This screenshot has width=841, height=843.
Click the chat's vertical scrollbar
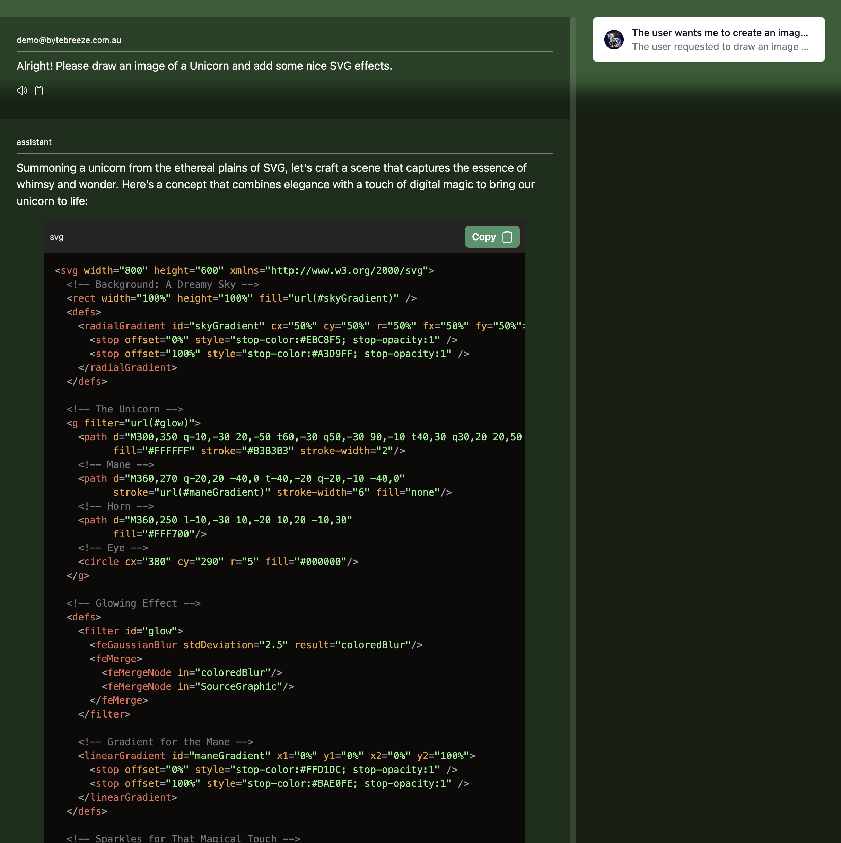573,393
